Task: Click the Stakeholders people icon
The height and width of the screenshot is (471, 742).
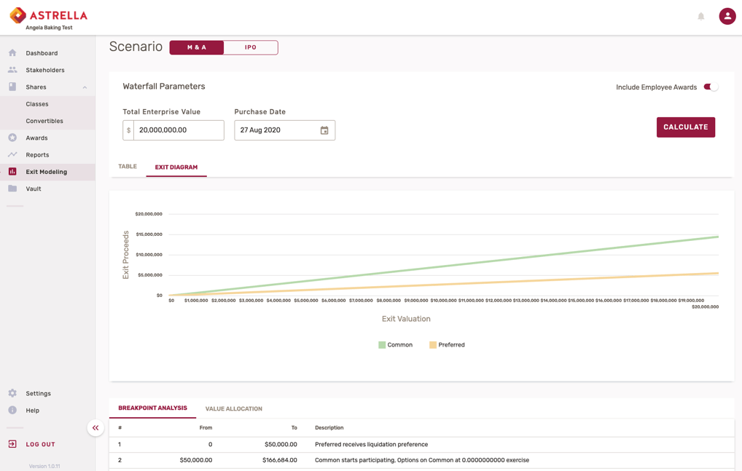Action: coord(12,70)
